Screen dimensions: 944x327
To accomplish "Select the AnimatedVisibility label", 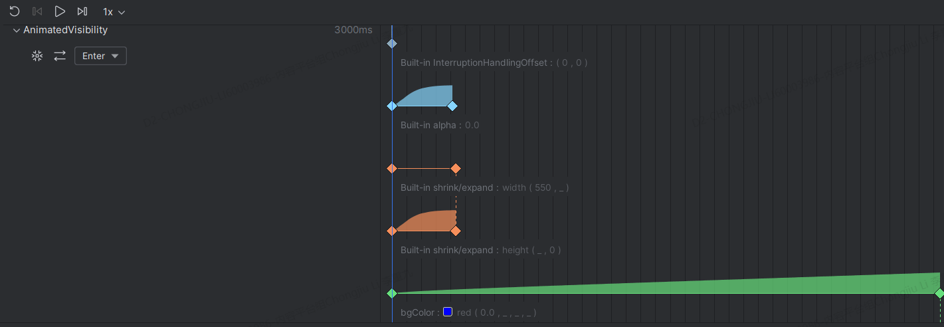I will [65, 31].
